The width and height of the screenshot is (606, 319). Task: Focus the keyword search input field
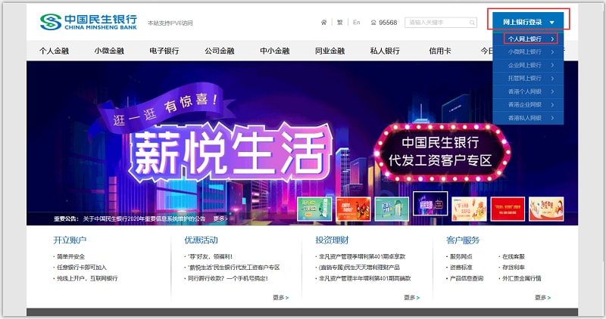click(436, 23)
